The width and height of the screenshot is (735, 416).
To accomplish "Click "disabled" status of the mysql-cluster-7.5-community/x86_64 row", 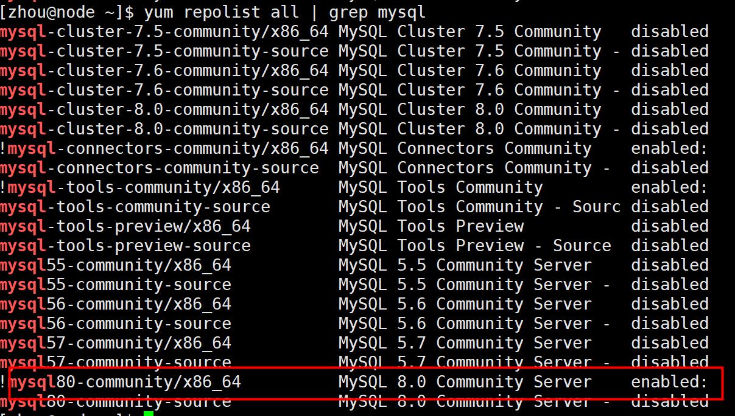I will coord(670,32).
